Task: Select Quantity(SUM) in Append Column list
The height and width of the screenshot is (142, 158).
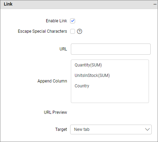Action: pos(88,65)
